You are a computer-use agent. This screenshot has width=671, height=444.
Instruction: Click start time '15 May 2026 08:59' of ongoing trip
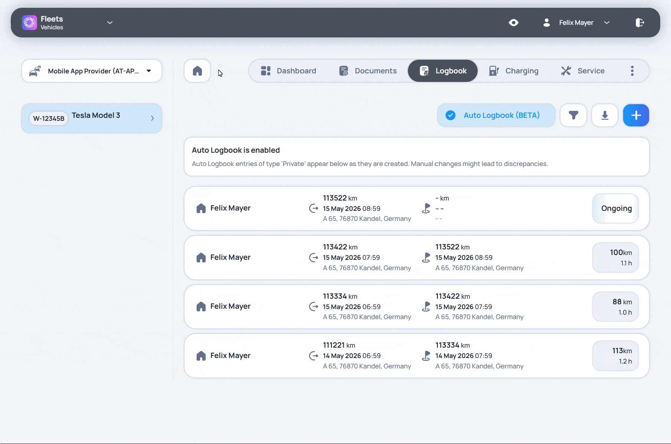(351, 209)
